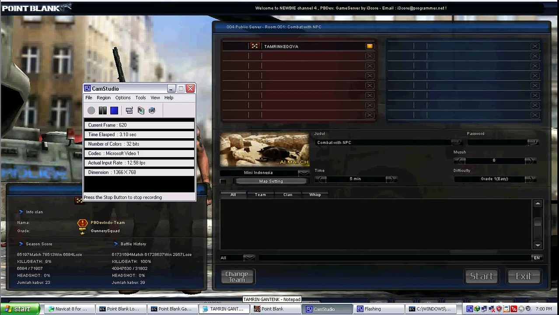Click the chat scrollbar thumb
The width and height of the screenshot is (559, 315).
[x=538, y=223]
